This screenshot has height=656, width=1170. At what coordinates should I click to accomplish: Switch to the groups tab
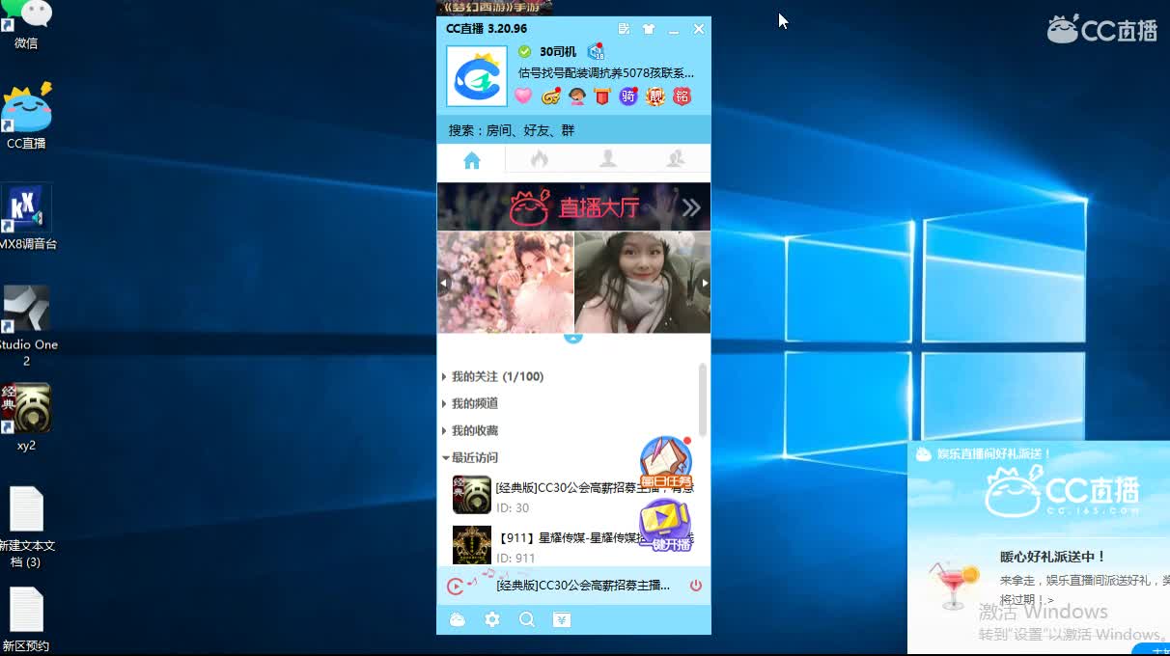(677, 160)
